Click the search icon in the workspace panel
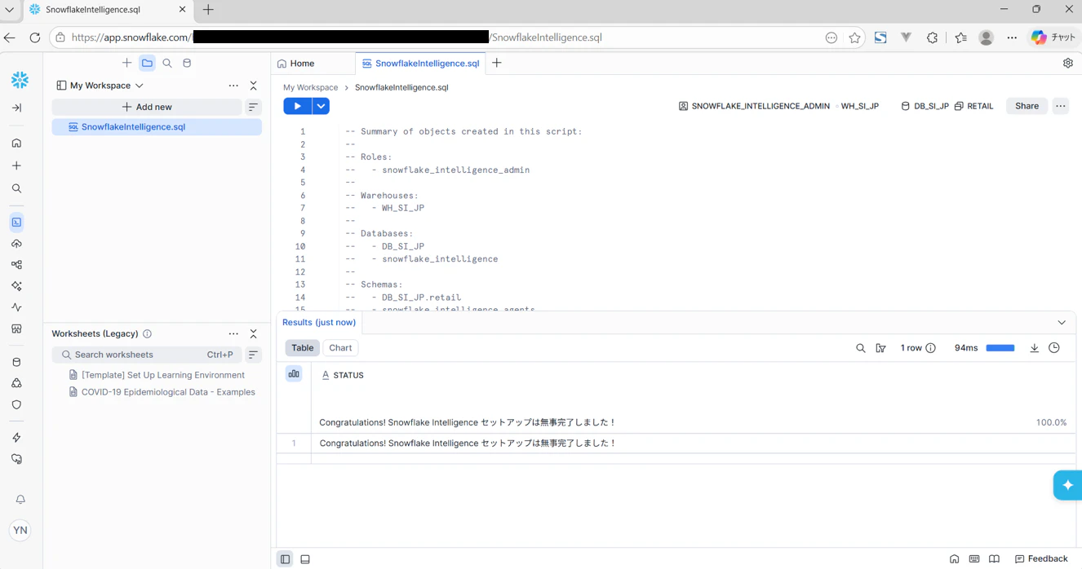This screenshot has height=569, width=1082. [167, 63]
